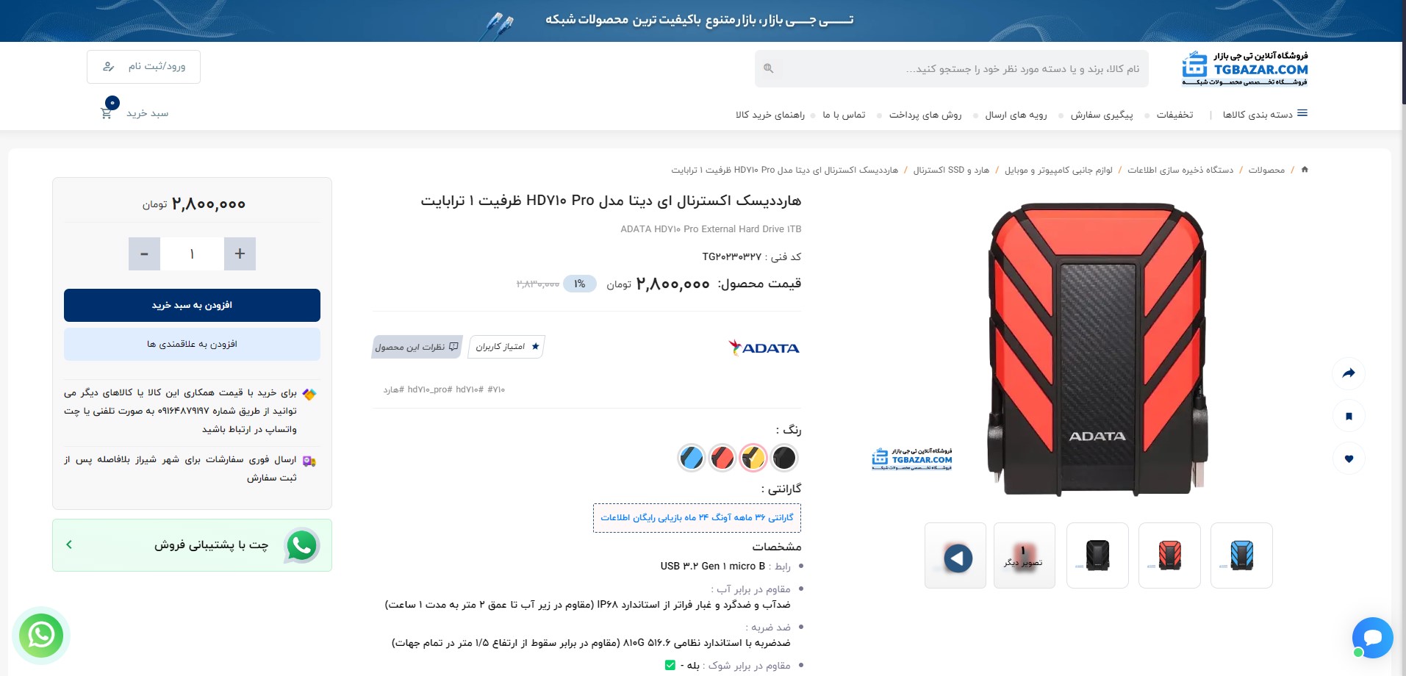Open the floating WhatsApp chat icon
The width and height of the screenshot is (1406, 676).
(41, 635)
